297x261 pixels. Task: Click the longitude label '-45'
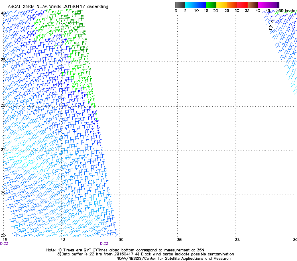tap(4, 240)
